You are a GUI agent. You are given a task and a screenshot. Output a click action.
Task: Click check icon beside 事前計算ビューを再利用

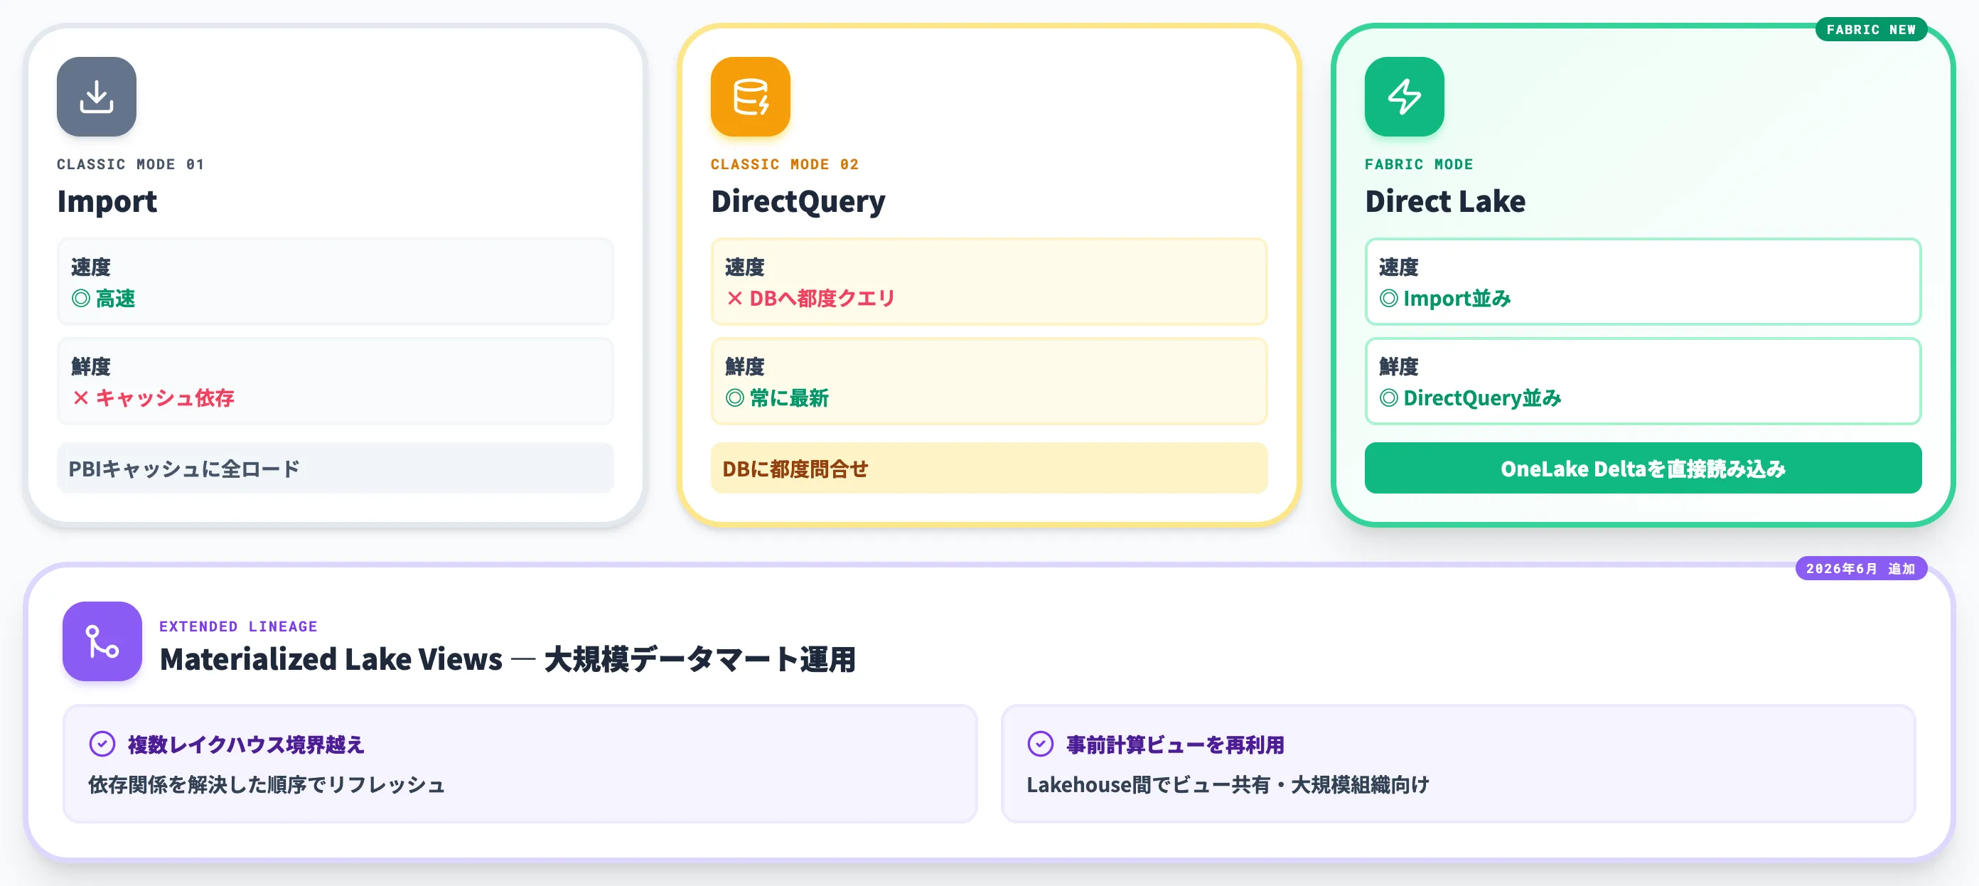1040,744
